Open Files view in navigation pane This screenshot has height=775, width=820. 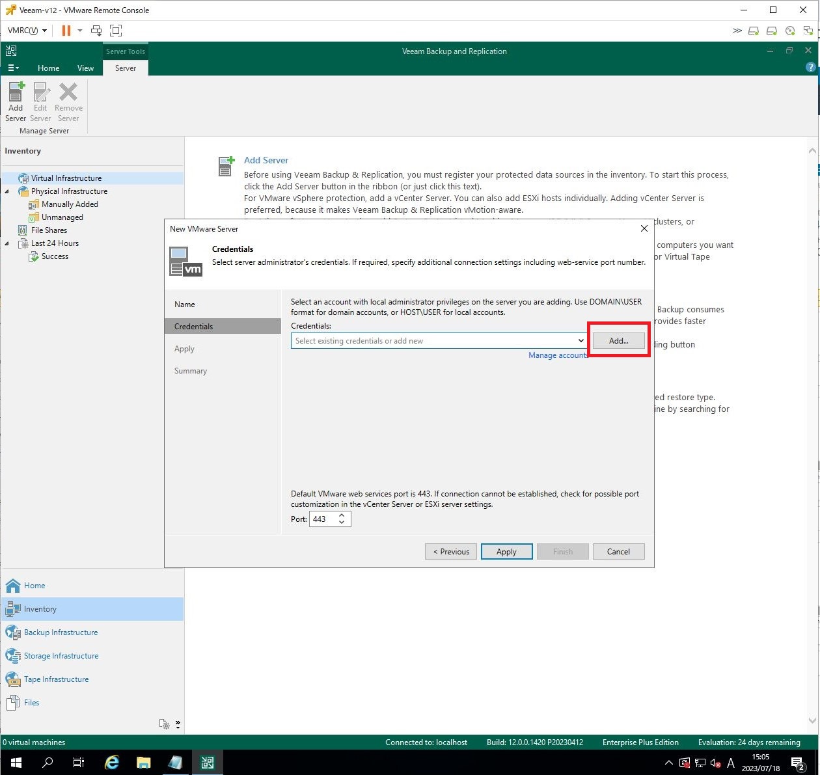click(x=92, y=703)
